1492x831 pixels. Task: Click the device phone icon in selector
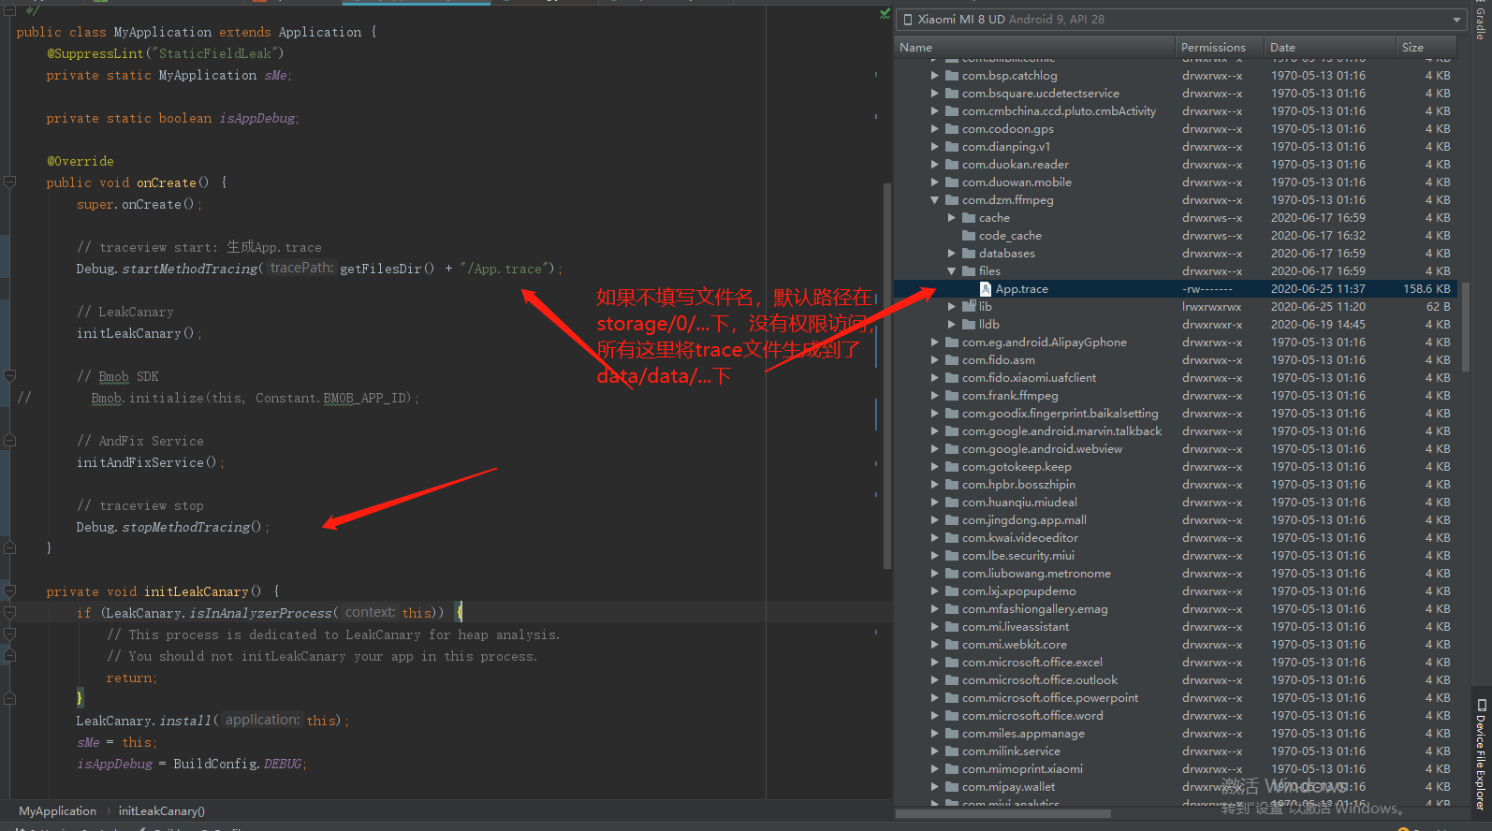point(908,20)
